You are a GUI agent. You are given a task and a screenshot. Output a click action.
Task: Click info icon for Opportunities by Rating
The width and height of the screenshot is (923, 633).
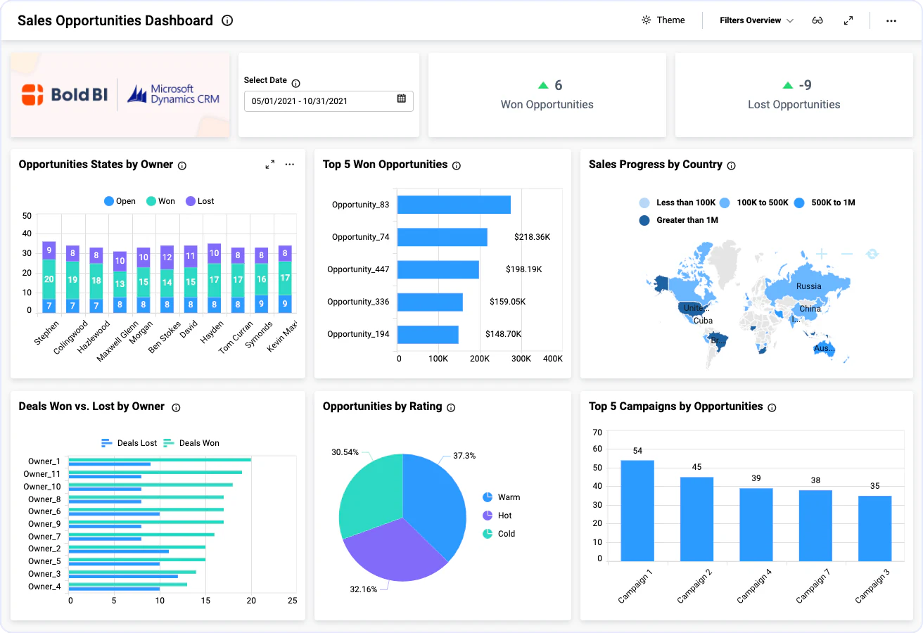point(451,408)
